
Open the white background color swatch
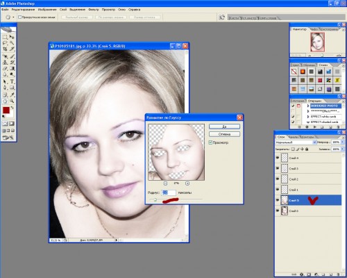(11, 115)
